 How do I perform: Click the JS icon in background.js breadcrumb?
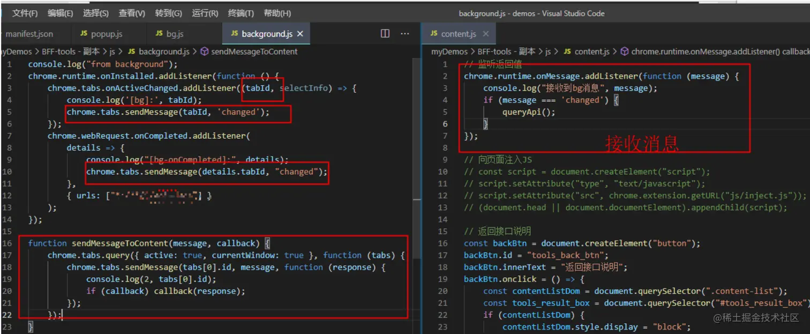(x=131, y=51)
